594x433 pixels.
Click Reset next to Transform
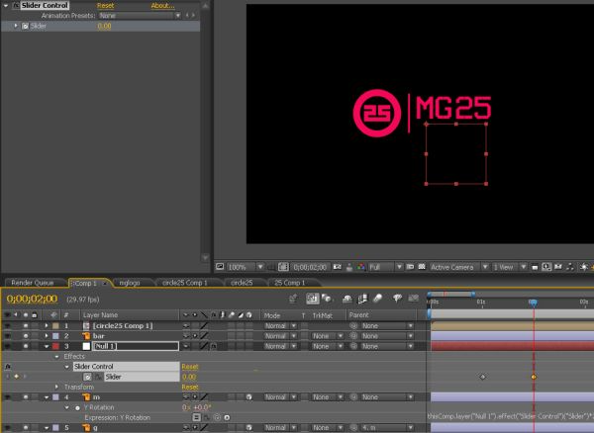190,387
